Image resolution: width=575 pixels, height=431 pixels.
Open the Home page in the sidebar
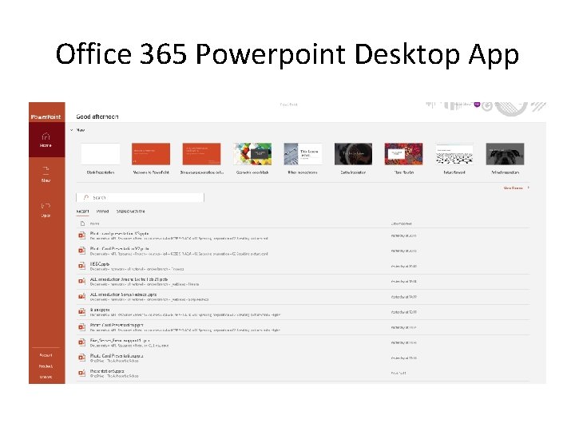coord(46,140)
